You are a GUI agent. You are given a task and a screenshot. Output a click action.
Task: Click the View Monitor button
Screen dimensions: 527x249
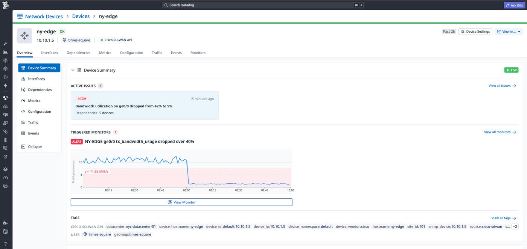coord(181,202)
